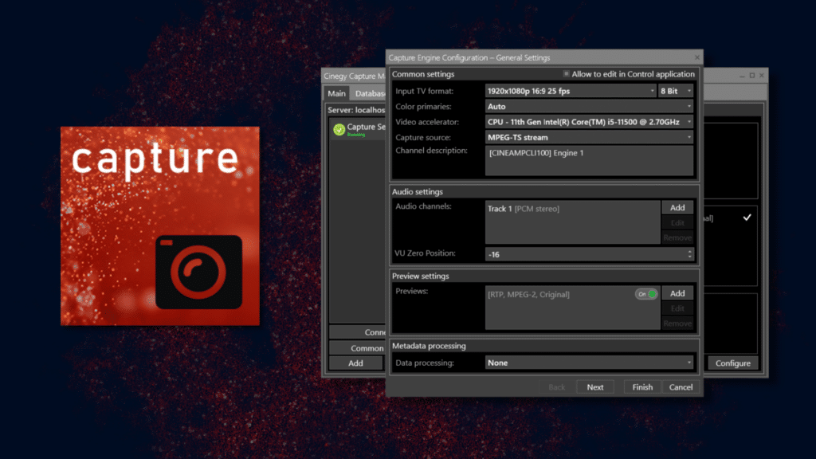This screenshot has width=816, height=459.
Task: Toggle the RTP MPEG-2 preview On switch
Action: click(645, 294)
